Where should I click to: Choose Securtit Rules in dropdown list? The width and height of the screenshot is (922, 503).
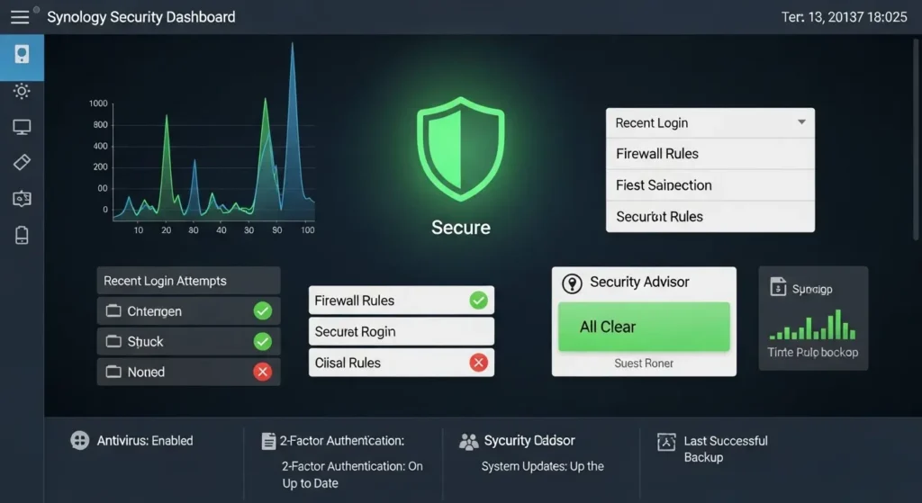click(x=710, y=217)
